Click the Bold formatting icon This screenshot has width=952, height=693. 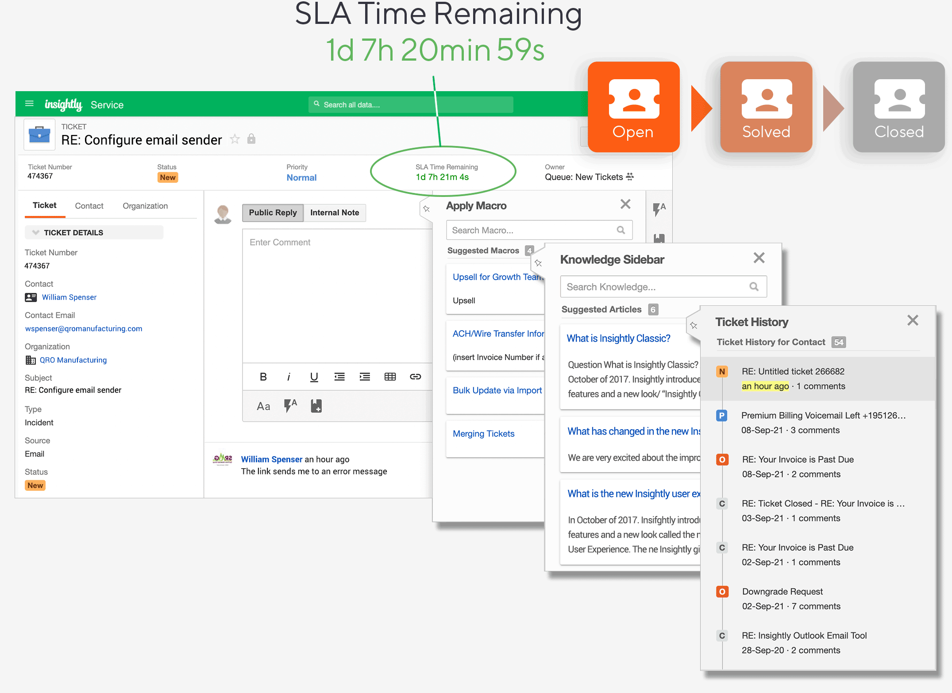(263, 377)
